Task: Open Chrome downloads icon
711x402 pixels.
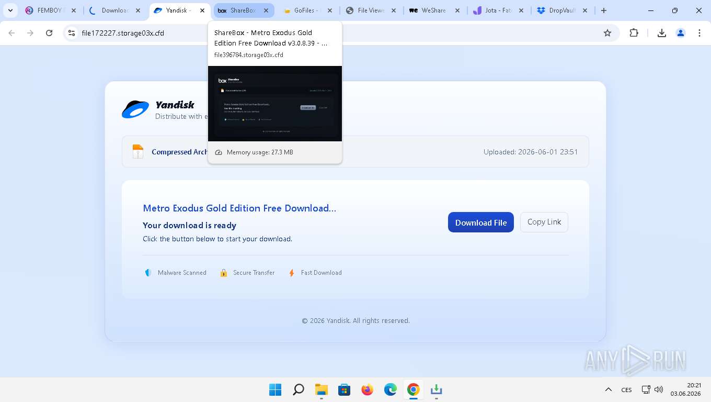Action: click(661, 33)
